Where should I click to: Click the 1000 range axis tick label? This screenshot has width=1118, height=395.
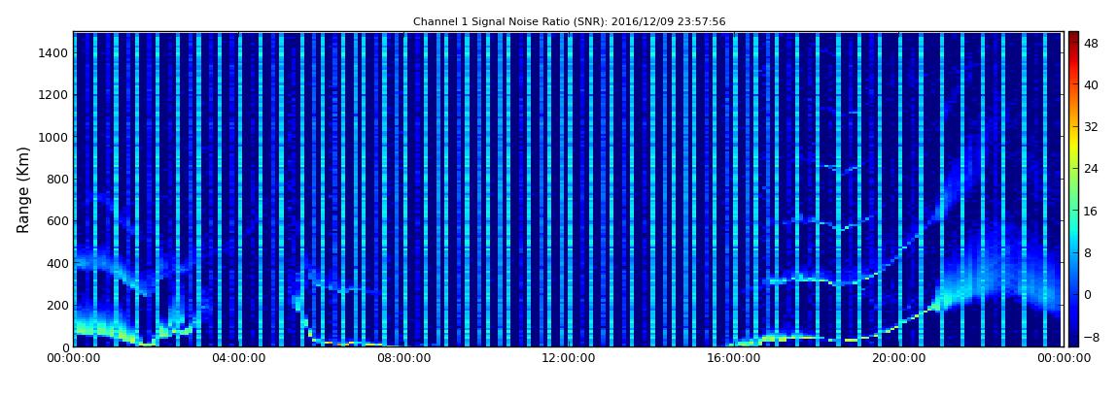53,137
